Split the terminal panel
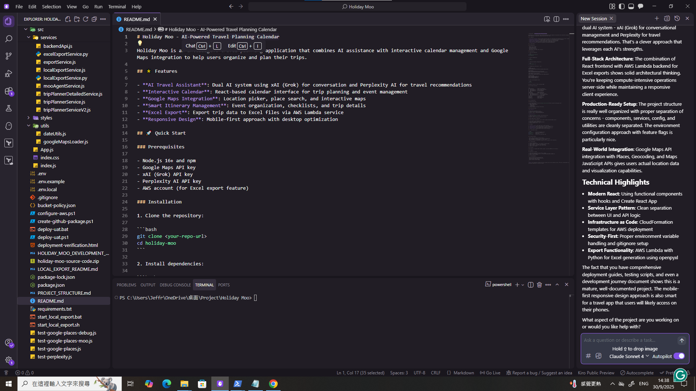Screen dimensions: 696x391 pos(531,285)
